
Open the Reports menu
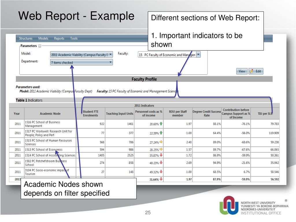[x=59, y=38]
